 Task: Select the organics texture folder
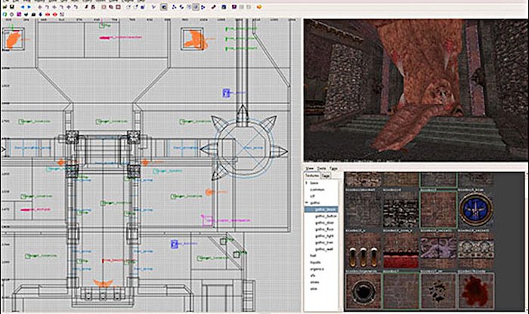[x=317, y=269]
